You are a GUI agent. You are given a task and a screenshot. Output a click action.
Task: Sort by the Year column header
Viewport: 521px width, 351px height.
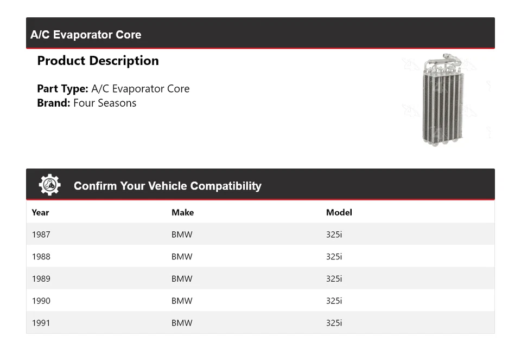click(x=40, y=212)
